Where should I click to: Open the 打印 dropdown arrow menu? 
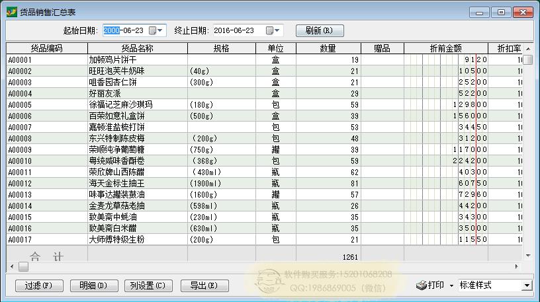point(451,285)
